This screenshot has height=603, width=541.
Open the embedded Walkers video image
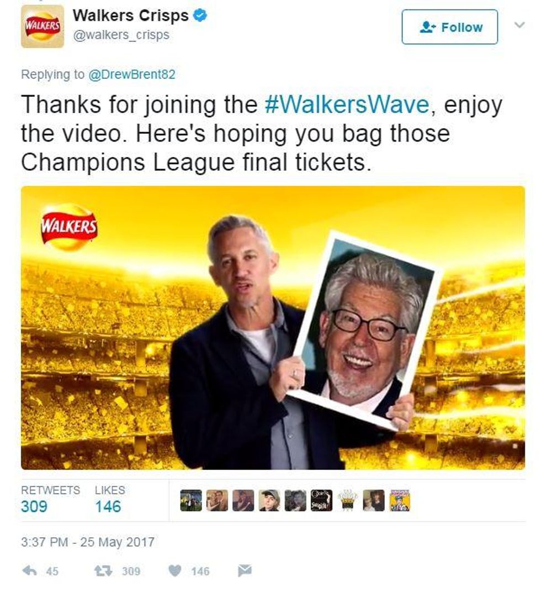pos(273,328)
